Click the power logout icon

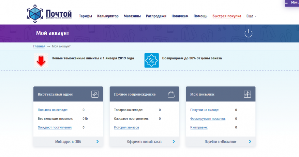coord(249,33)
